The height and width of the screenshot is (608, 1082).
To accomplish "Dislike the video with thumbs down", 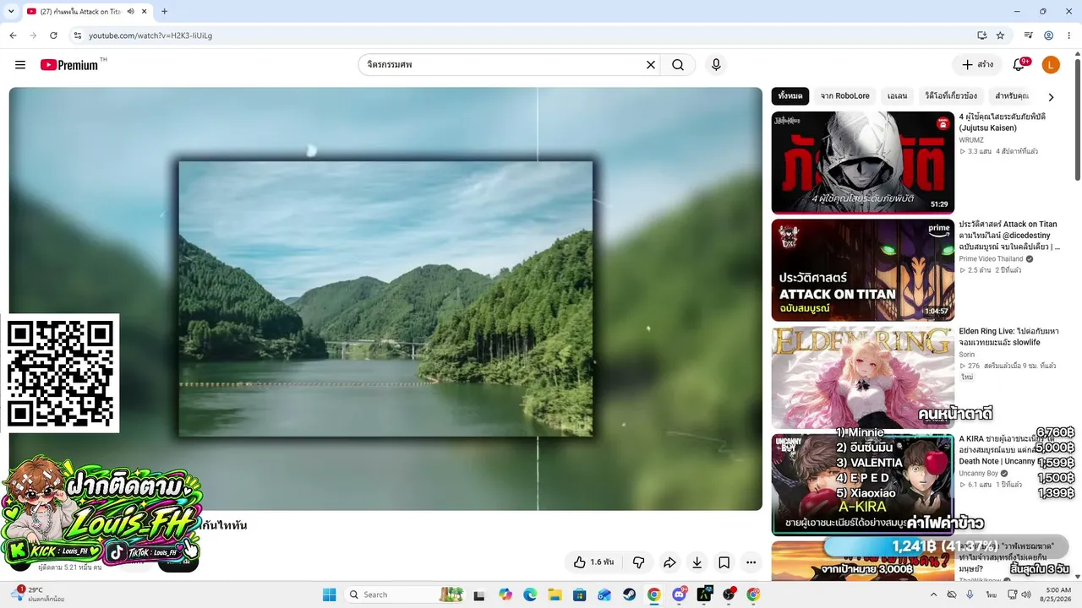I will coord(639,562).
